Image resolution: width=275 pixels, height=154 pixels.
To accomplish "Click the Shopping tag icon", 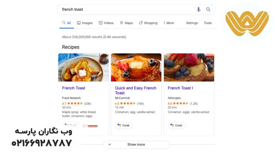I will 141,23.
